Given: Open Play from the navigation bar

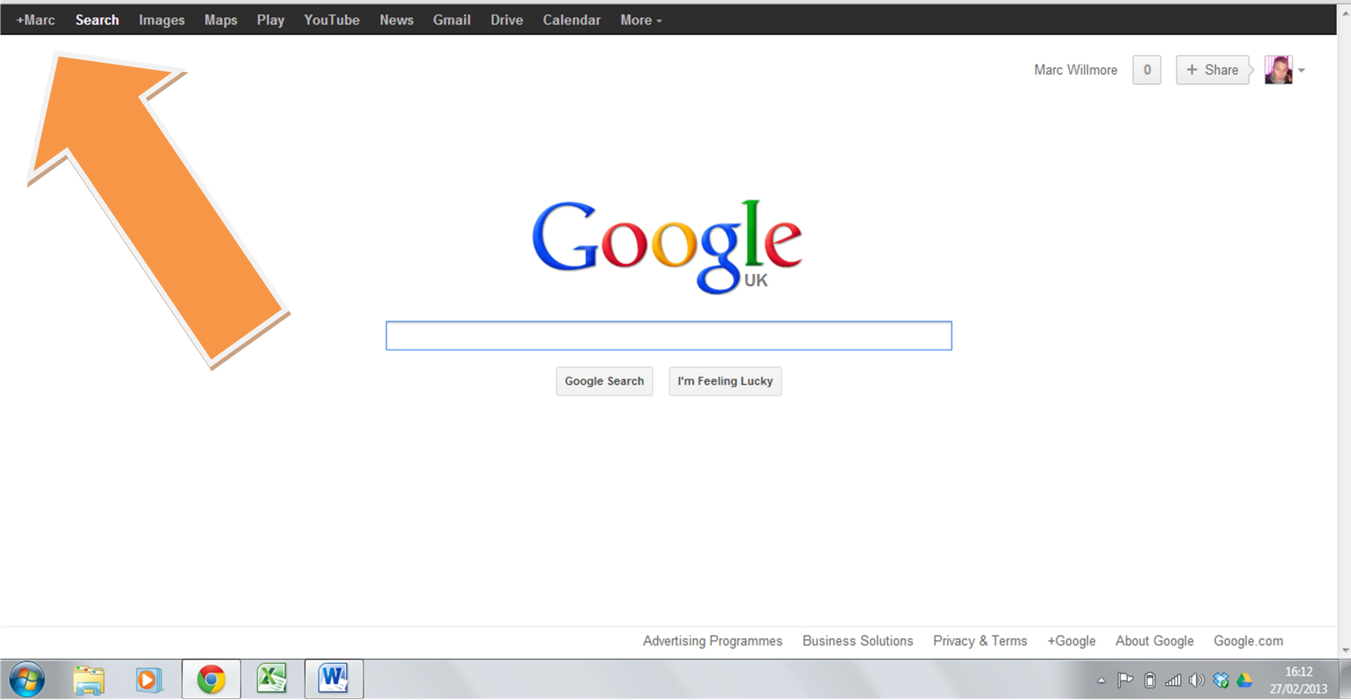Looking at the screenshot, I should tap(271, 20).
